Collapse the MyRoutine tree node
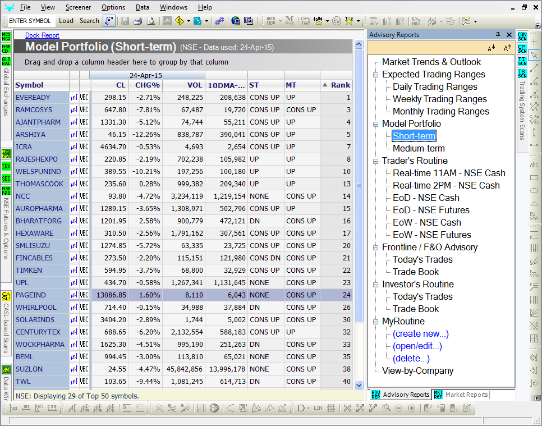Image resolution: width=542 pixels, height=426 pixels. click(376, 321)
